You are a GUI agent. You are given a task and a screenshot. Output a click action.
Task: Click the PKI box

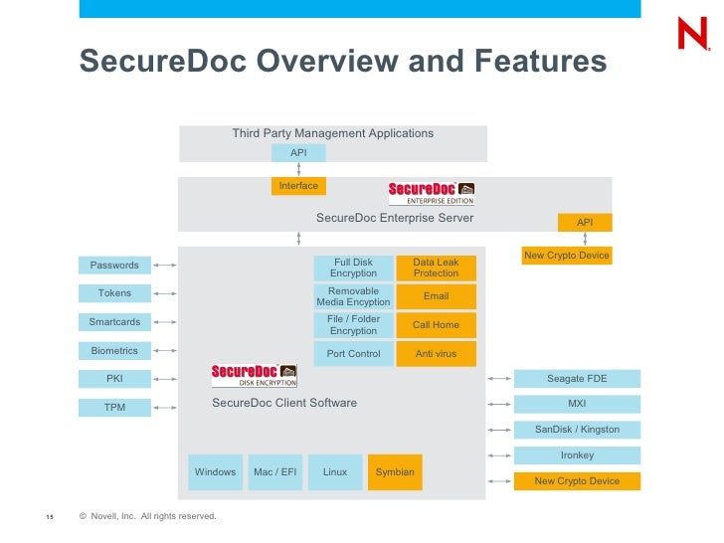[x=114, y=379]
